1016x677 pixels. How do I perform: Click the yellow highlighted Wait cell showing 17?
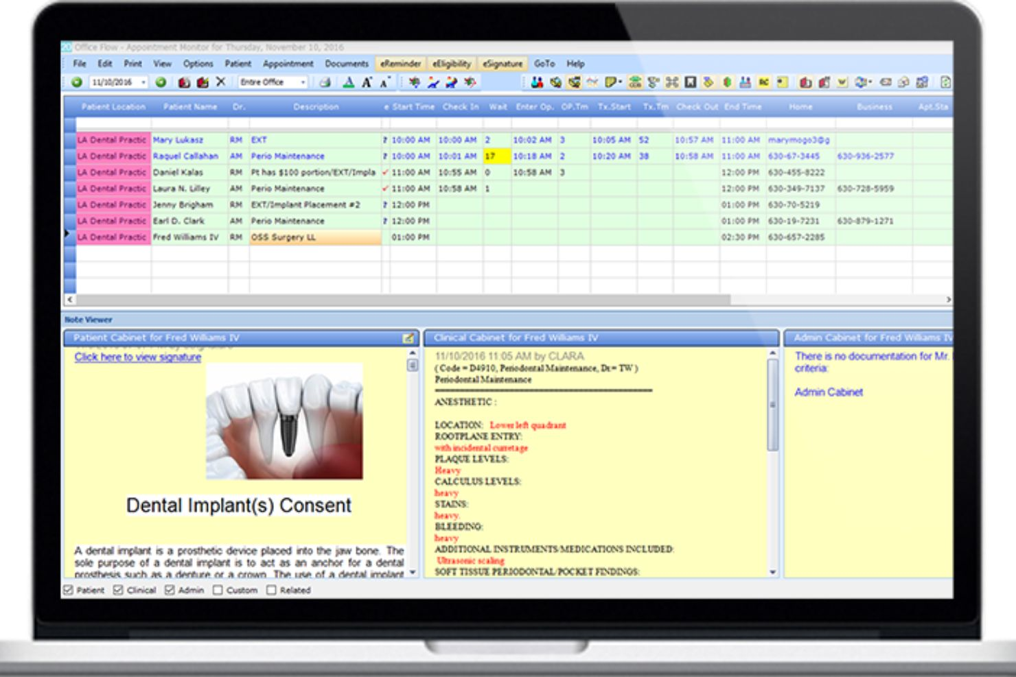(497, 156)
